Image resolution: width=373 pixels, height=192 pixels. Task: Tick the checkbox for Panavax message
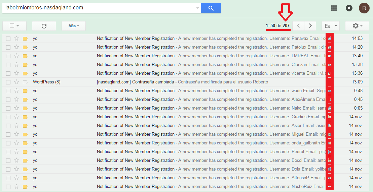8,39
